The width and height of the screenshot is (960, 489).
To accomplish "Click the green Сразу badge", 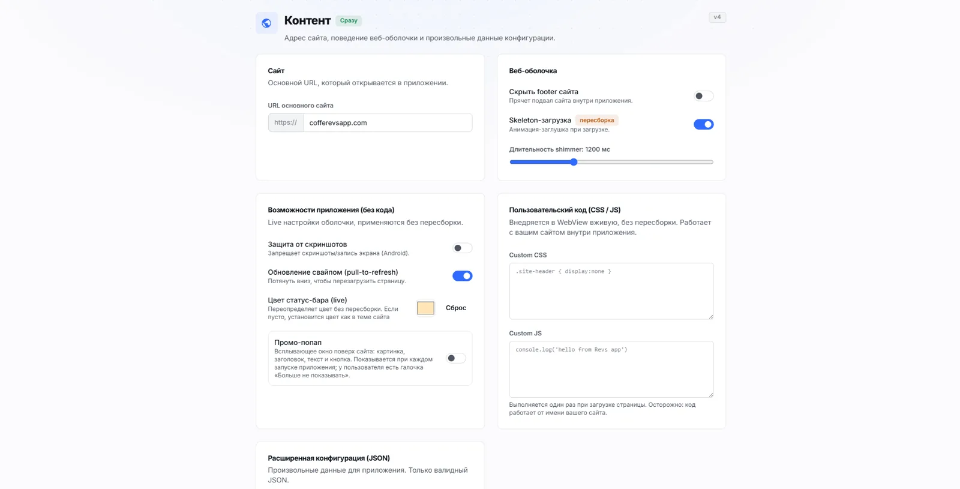I will click(349, 20).
